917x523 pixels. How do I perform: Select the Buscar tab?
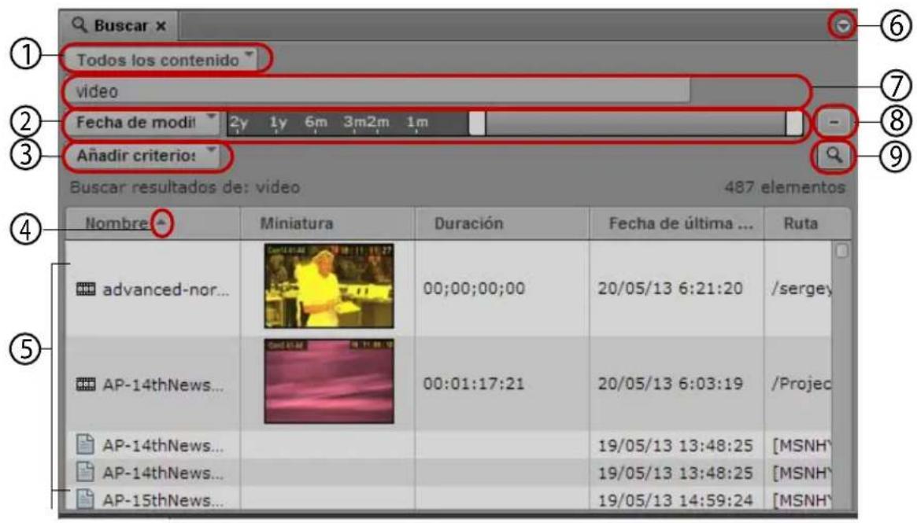tap(119, 26)
